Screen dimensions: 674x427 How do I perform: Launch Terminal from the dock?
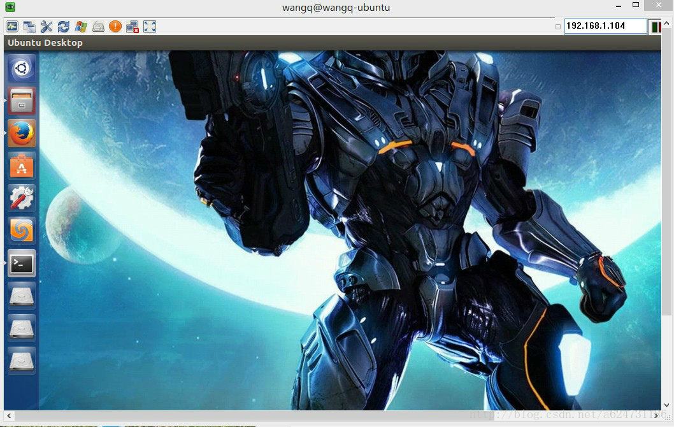click(22, 263)
